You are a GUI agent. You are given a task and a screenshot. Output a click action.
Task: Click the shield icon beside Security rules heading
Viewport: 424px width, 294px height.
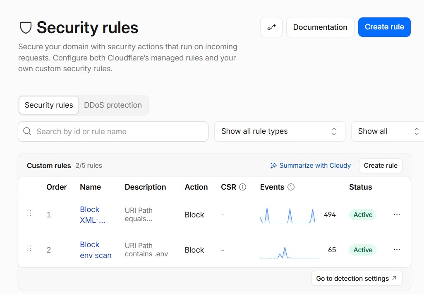click(26, 28)
